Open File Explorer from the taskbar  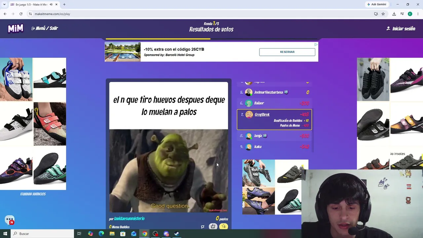112,234
